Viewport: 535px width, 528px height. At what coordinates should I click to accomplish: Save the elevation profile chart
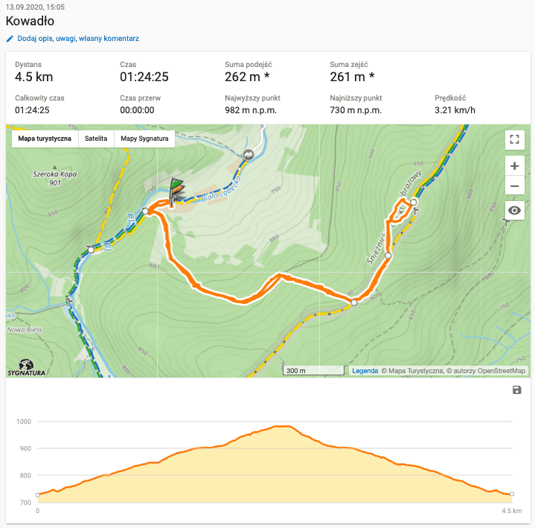click(x=517, y=390)
